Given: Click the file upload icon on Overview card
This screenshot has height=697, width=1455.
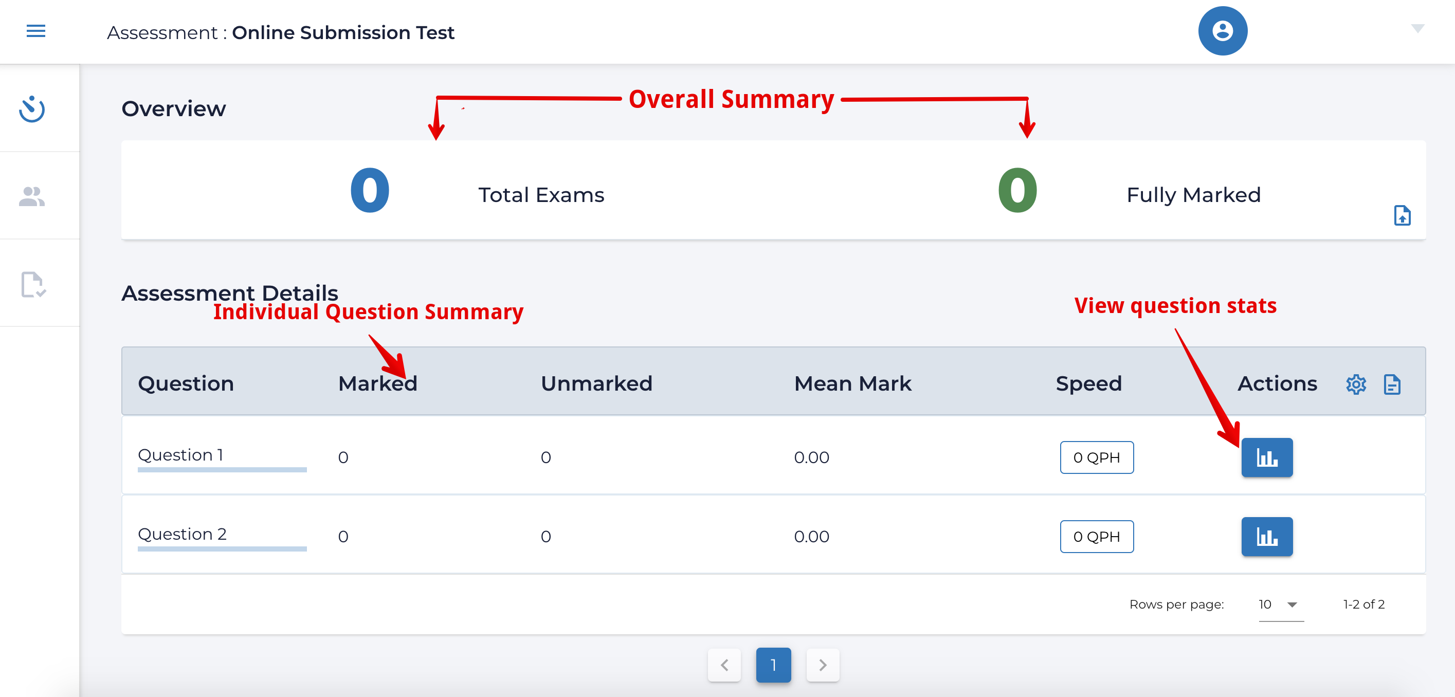Looking at the screenshot, I should pyautogui.click(x=1403, y=216).
